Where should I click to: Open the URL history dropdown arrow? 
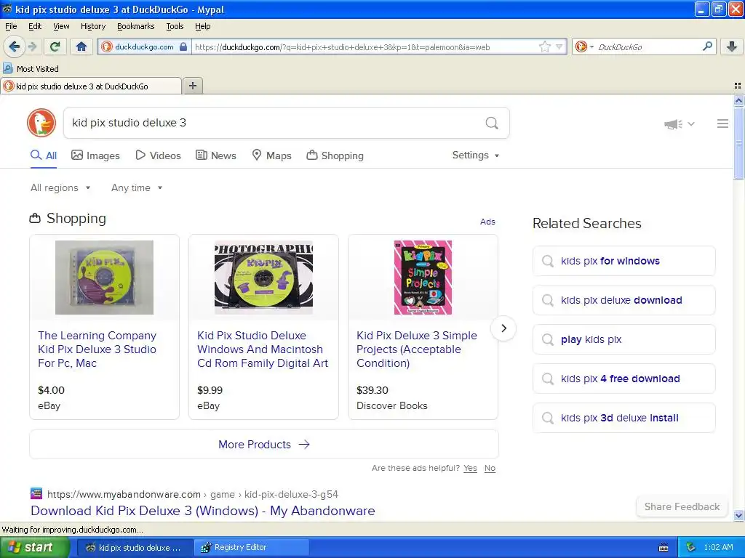559,46
